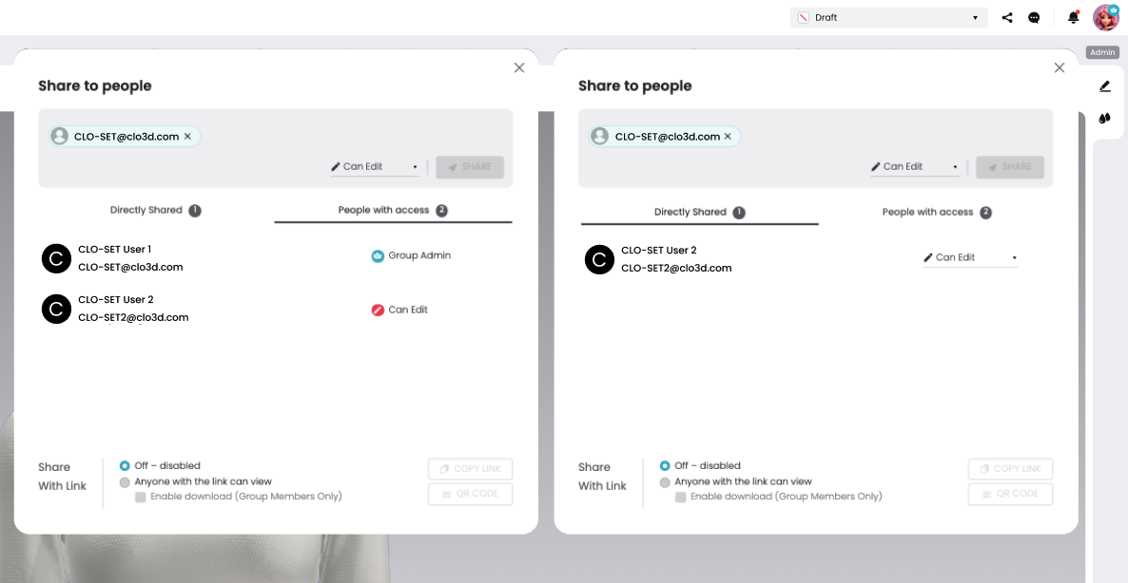Check Enable download checkbox in right dialog
1128x583 pixels.
[x=681, y=497]
